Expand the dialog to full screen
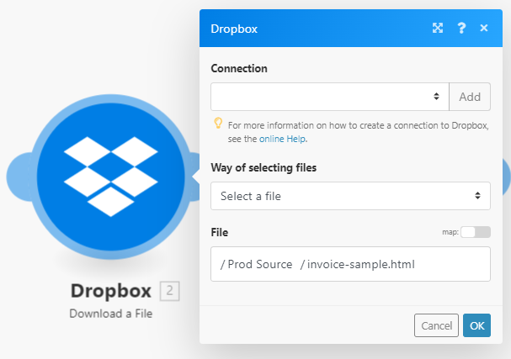 click(x=438, y=28)
